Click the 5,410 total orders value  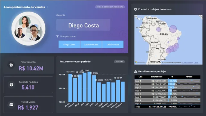click(x=28, y=87)
